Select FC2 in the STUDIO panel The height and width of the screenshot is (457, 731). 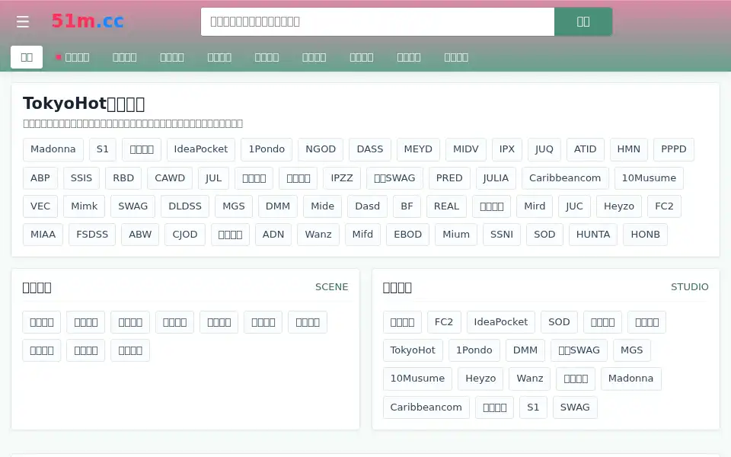pyautogui.click(x=443, y=322)
